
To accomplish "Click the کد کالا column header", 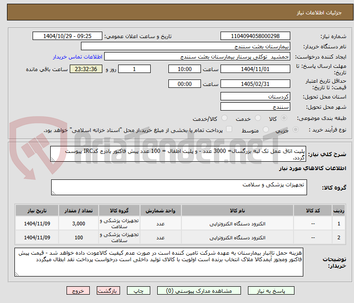I will point(313,211).
